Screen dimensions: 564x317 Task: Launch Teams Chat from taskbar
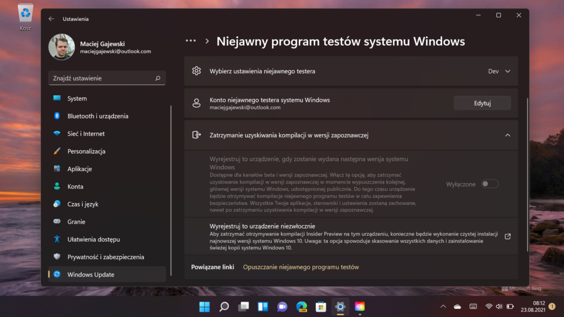[283, 307]
